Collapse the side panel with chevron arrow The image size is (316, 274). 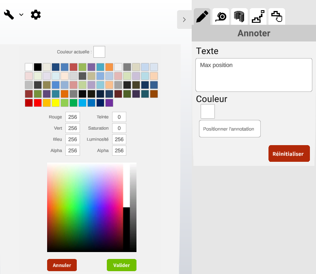pyautogui.click(x=184, y=20)
